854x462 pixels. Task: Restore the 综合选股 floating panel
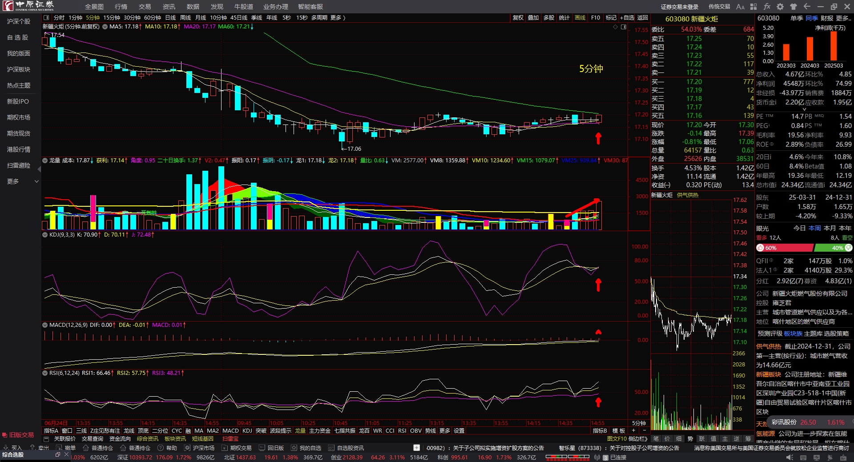(58, 454)
